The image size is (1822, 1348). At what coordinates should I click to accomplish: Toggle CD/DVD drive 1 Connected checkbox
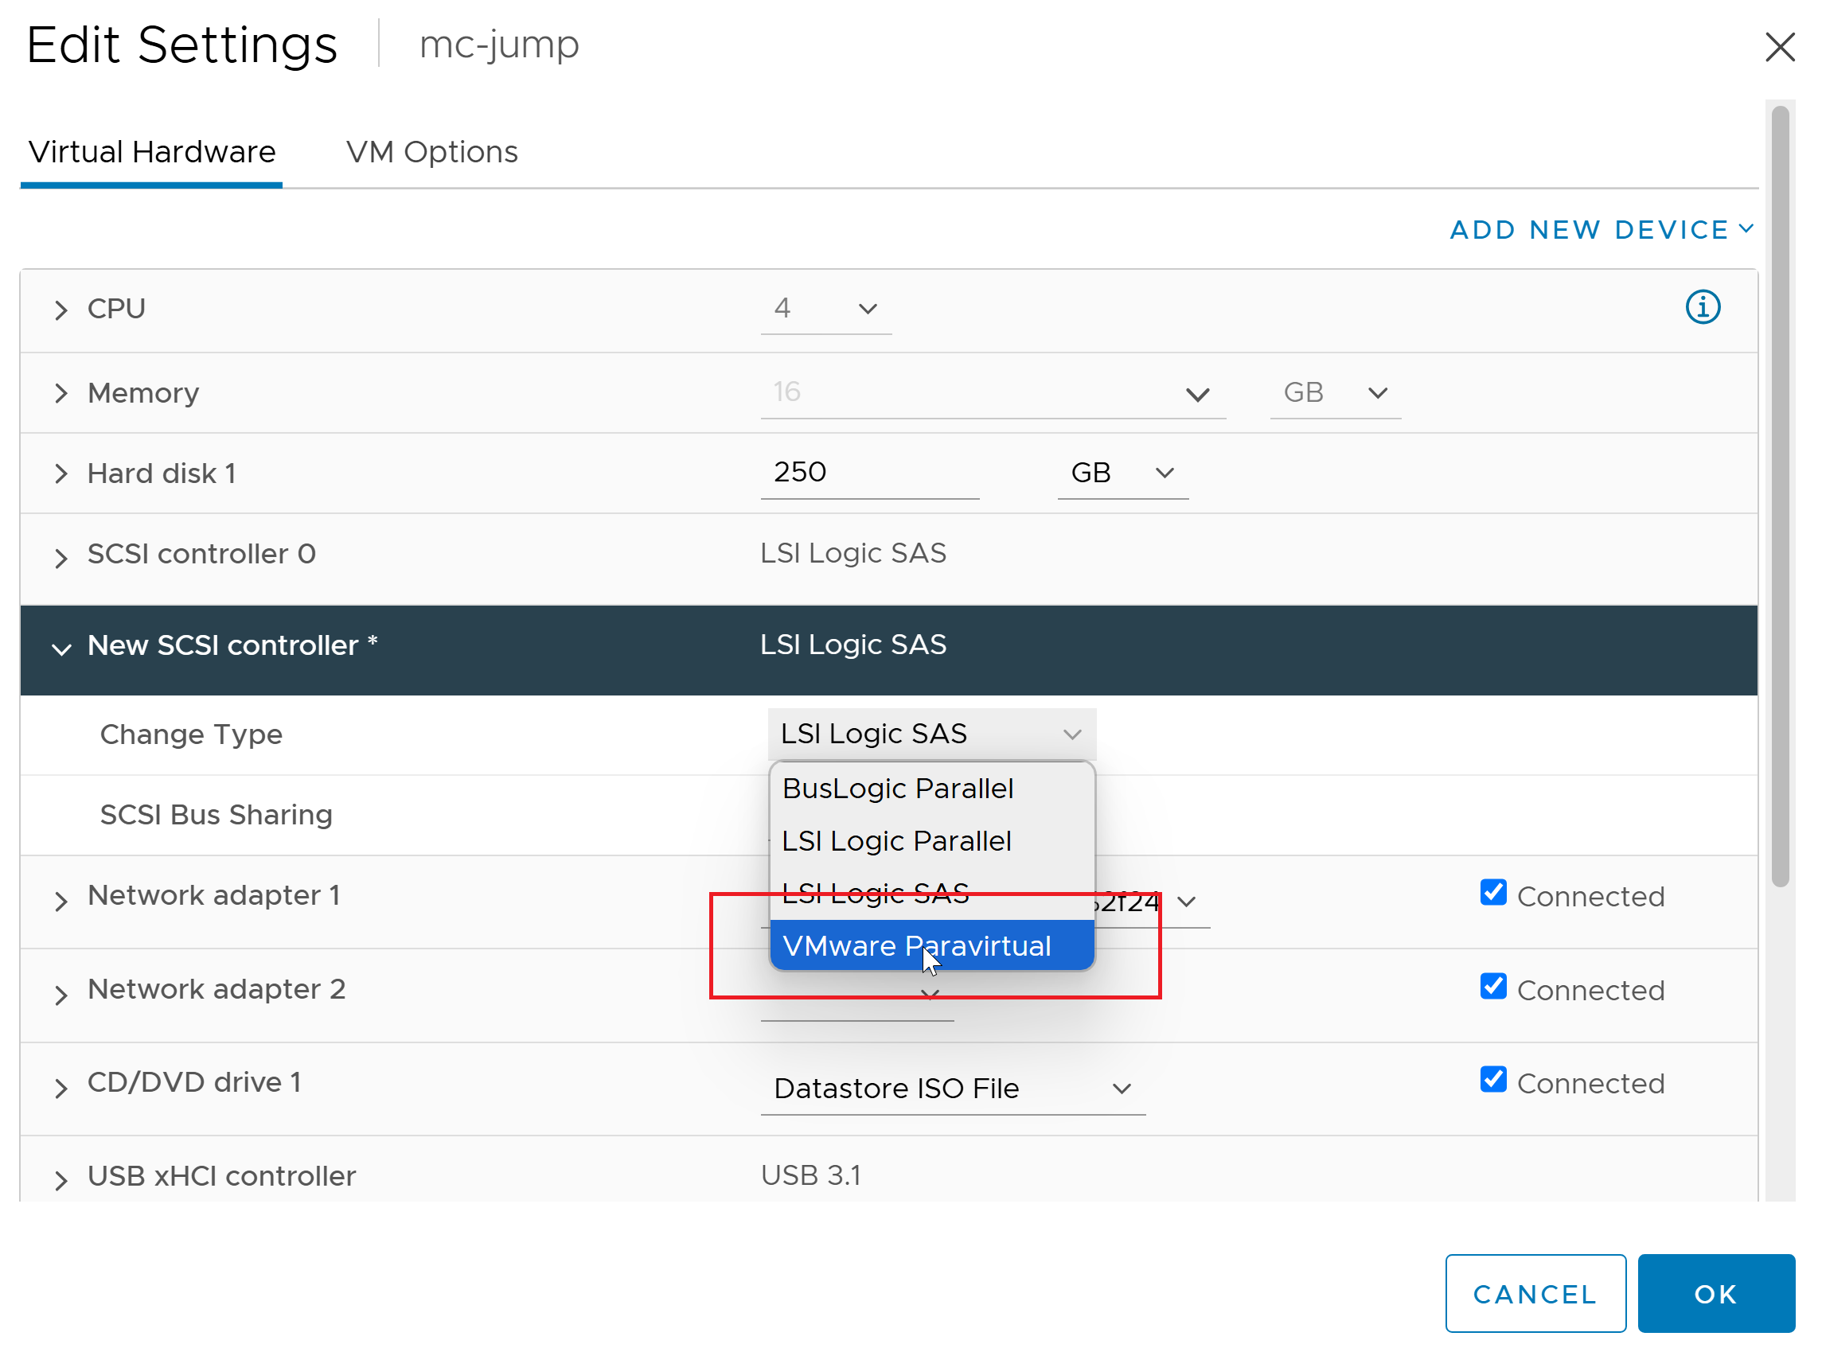(x=1493, y=1079)
